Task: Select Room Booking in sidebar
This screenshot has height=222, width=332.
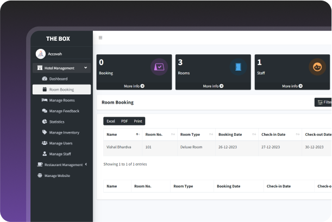Action: [x=61, y=90]
